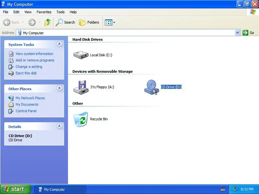This screenshot has width=259, height=194.
Task: Open the Help menu
Action: (73, 12)
